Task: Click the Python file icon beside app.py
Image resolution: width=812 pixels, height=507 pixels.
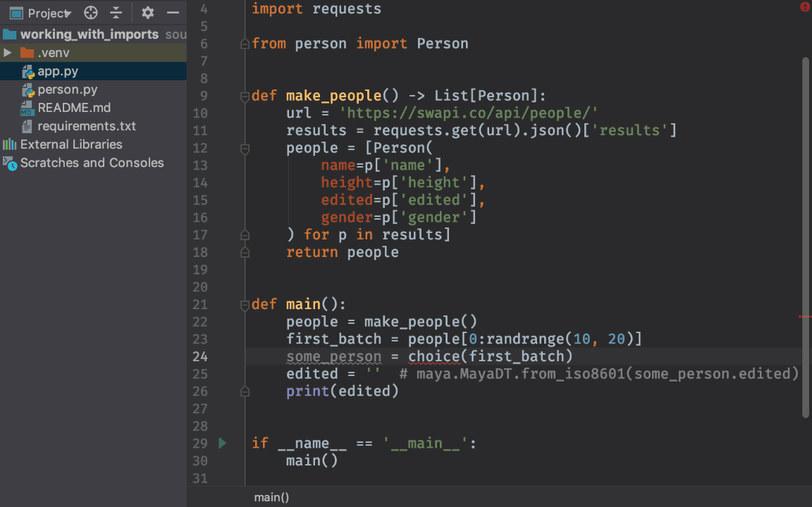Action: coord(28,71)
